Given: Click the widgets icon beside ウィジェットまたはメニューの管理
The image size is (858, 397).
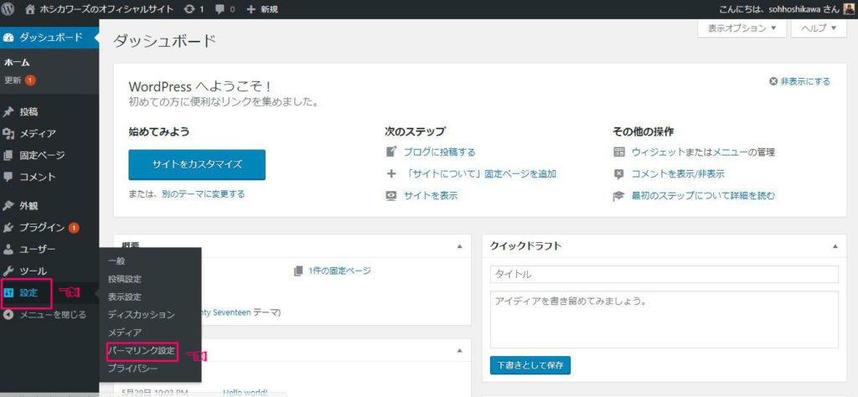Looking at the screenshot, I should (x=619, y=152).
